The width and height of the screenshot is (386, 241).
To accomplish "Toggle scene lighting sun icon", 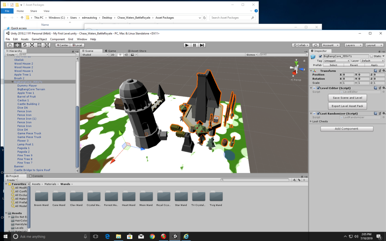I will pyautogui.click(x=120, y=55).
